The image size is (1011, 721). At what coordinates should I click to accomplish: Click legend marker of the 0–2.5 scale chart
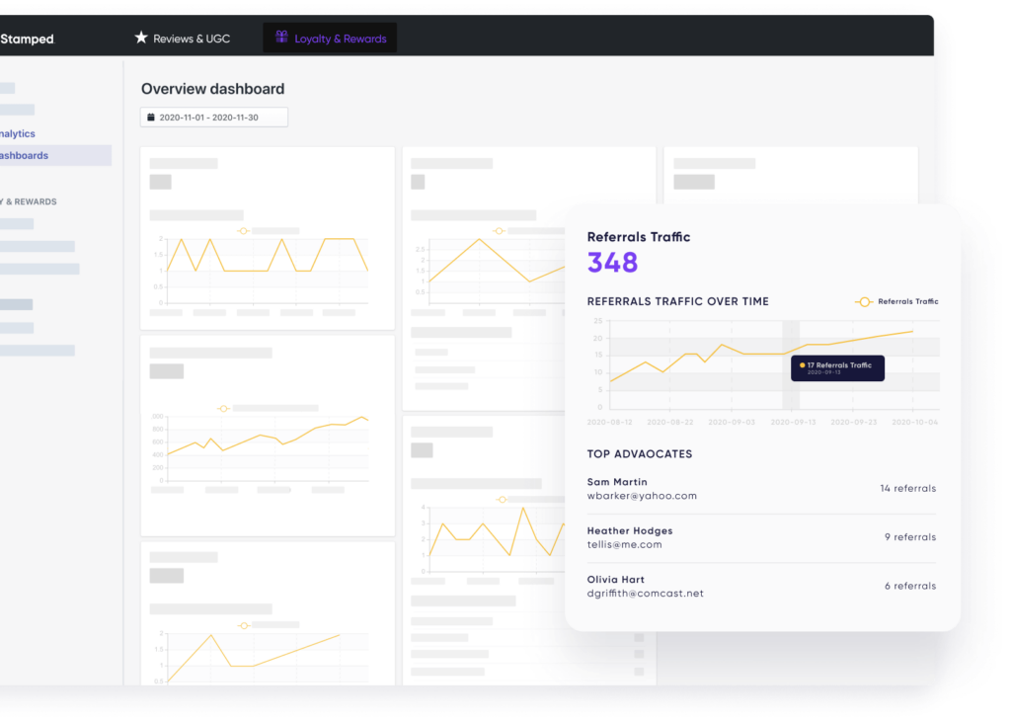499,231
